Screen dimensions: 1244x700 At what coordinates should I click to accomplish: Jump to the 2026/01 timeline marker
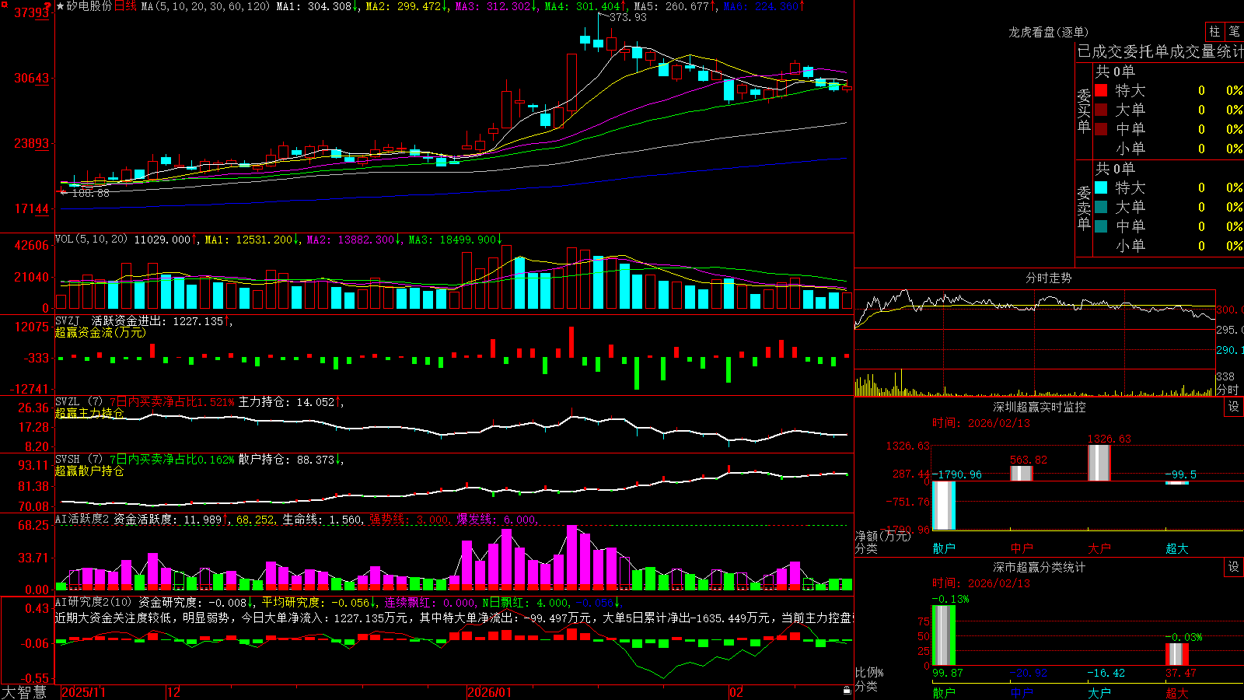(x=489, y=692)
